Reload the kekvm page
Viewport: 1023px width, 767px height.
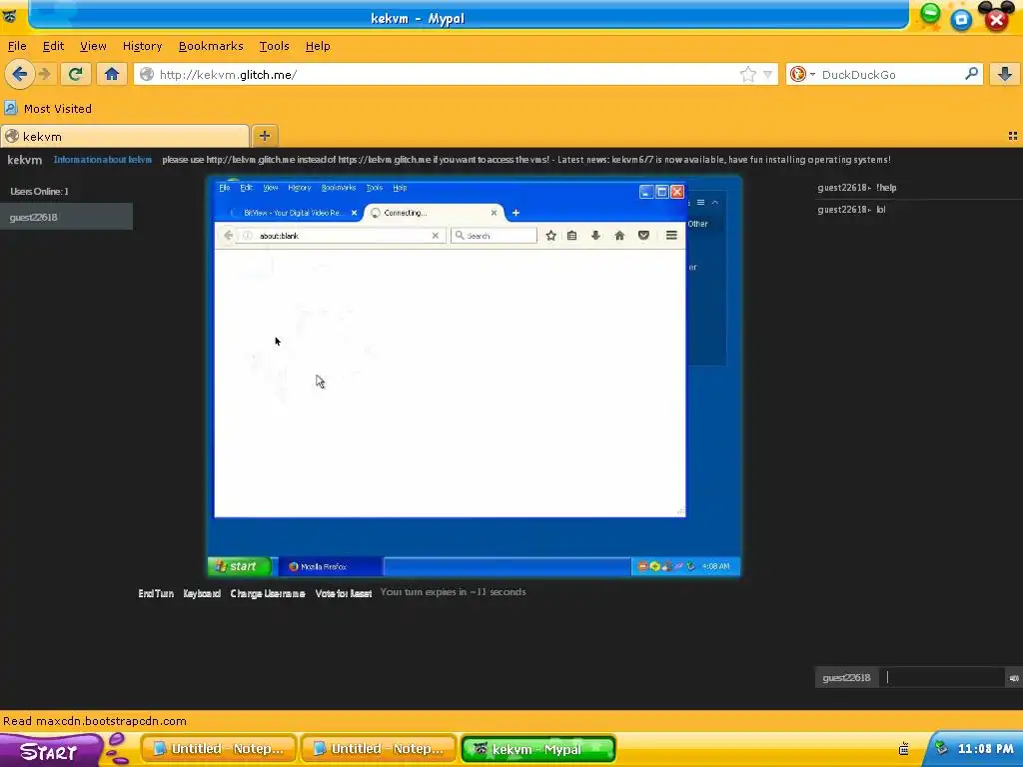76,74
